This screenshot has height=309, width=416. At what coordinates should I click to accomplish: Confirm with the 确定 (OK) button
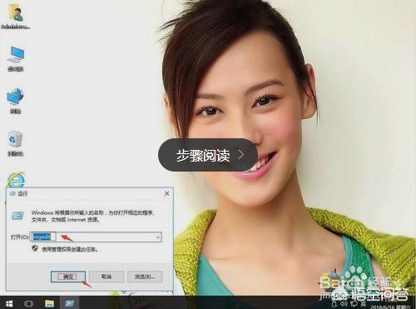click(68, 277)
